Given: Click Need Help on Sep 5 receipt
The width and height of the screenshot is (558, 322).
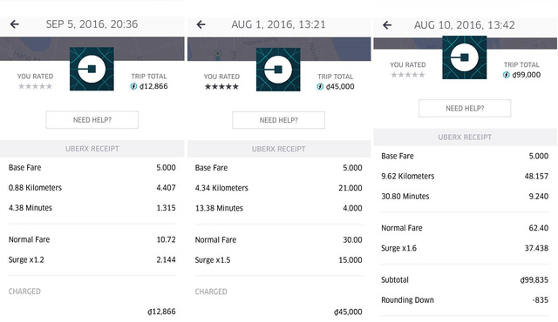Looking at the screenshot, I should click(x=92, y=120).
